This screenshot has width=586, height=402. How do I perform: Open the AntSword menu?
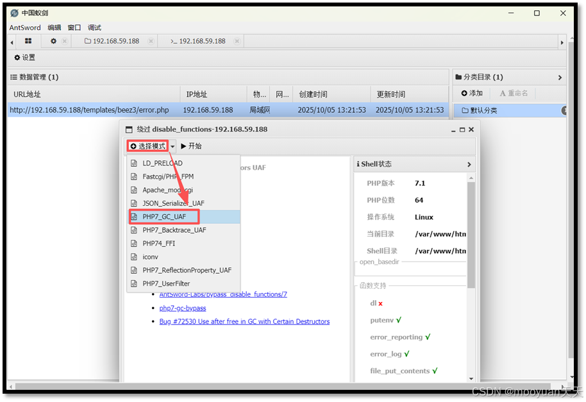click(25, 28)
